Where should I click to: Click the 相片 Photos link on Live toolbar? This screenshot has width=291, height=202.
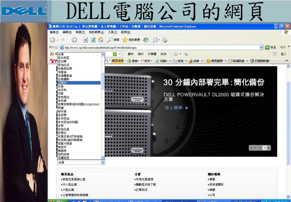(141, 54)
